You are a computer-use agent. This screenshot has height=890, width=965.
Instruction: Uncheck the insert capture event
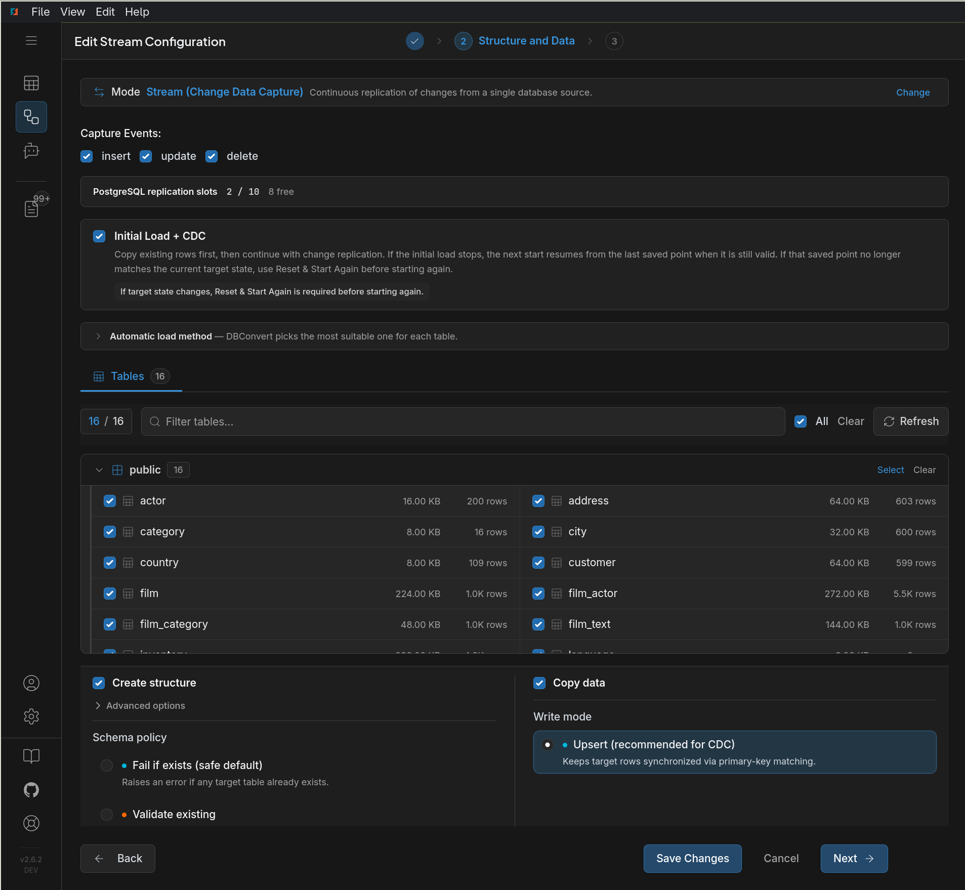pyautogui.click(x=87, y=156)
